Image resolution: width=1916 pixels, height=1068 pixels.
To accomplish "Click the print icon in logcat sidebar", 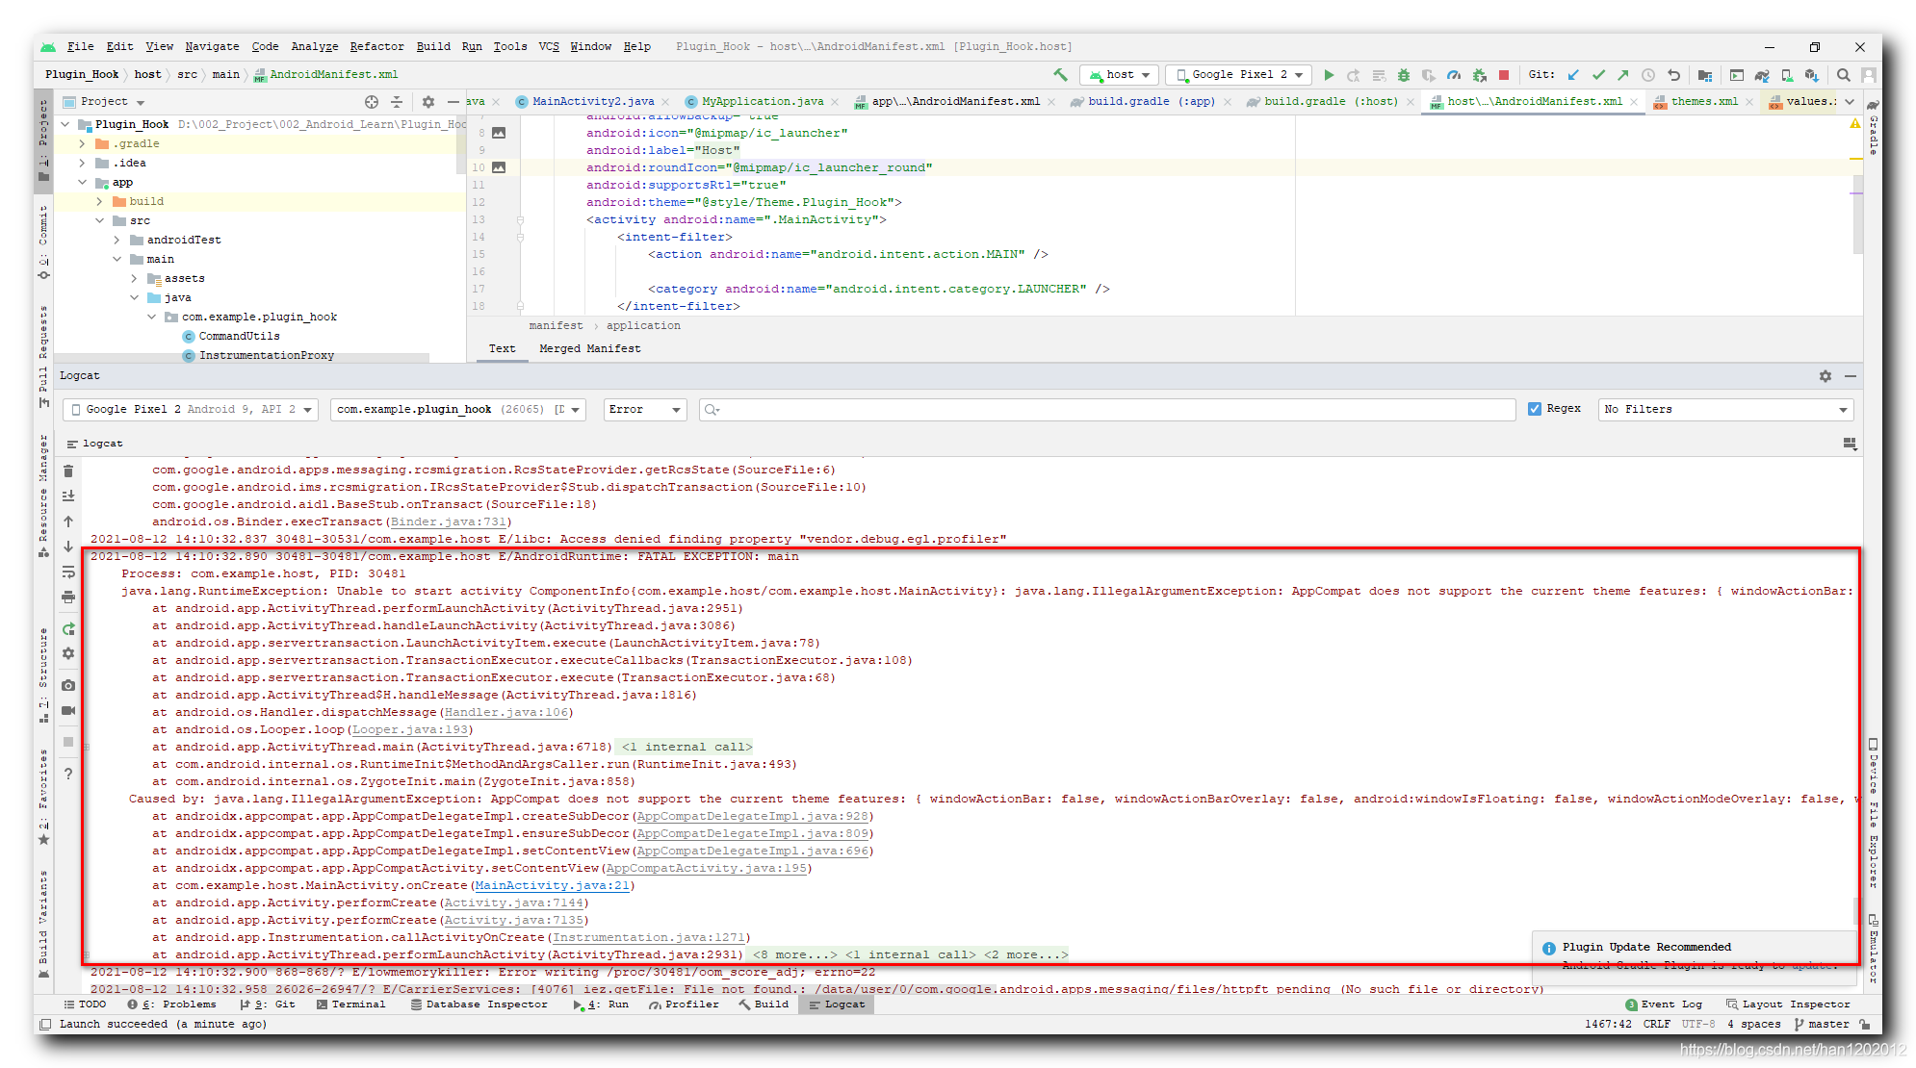I will coord(68,597).
